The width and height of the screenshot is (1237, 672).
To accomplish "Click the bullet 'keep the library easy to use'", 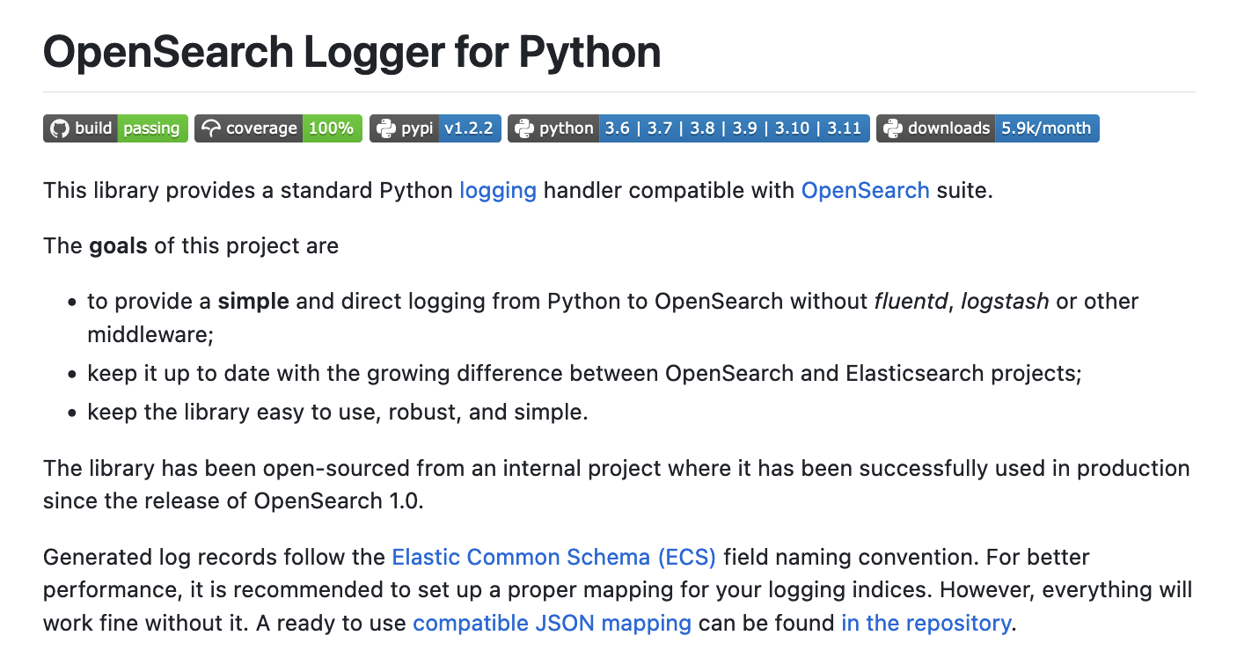I will click(x=338, y=412).
